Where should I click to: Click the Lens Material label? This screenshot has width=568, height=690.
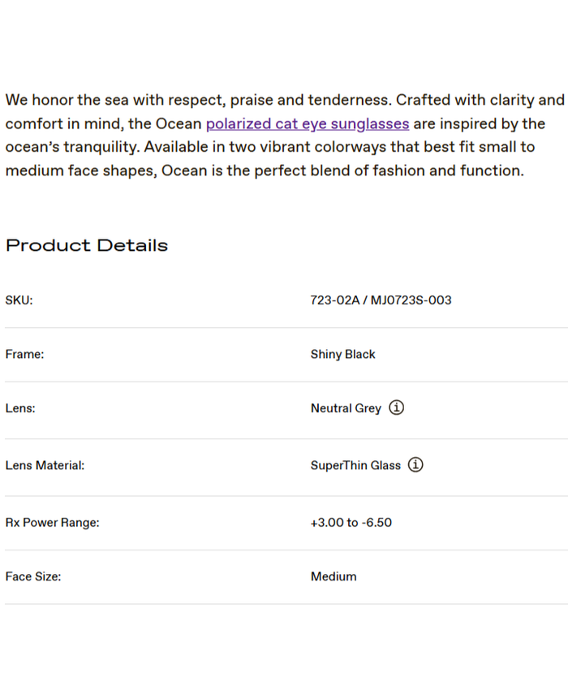click(45, 466)
